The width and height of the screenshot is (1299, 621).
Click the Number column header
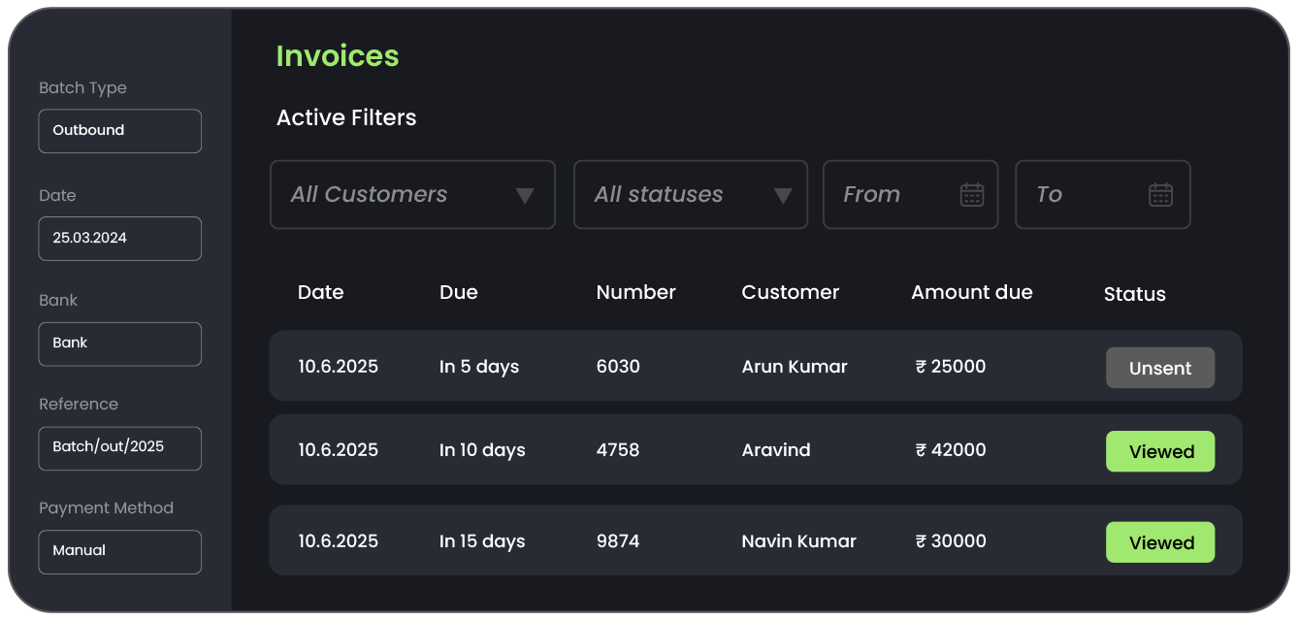[635, 292]
